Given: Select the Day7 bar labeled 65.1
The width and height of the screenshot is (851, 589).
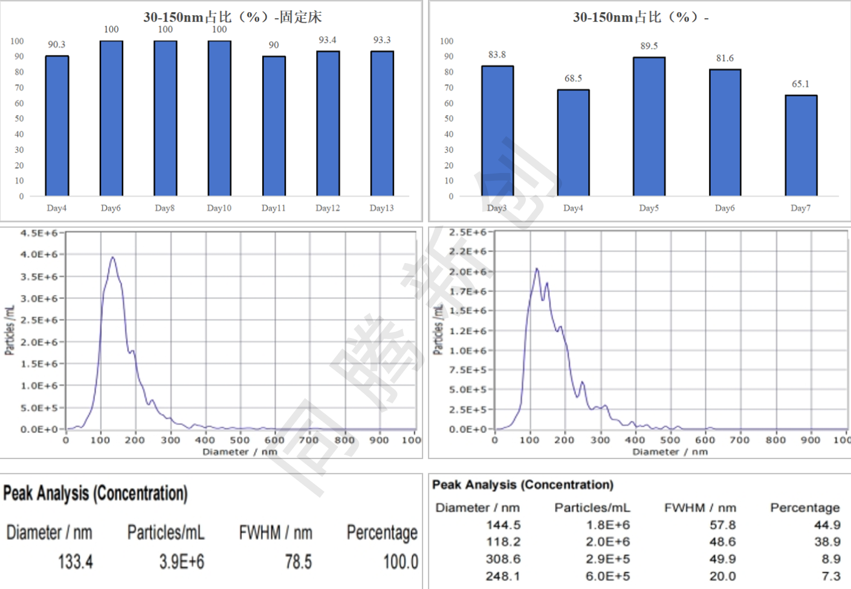Looking at the screenshot, I should tap(801, 145).
